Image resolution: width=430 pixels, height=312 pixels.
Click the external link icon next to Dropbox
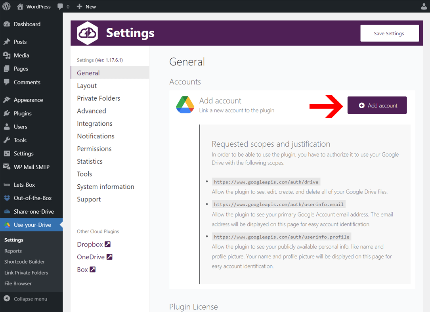click(x=108, y=244)
